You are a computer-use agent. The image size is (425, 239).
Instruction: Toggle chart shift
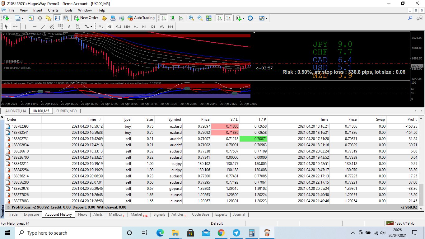click(229, 18)
